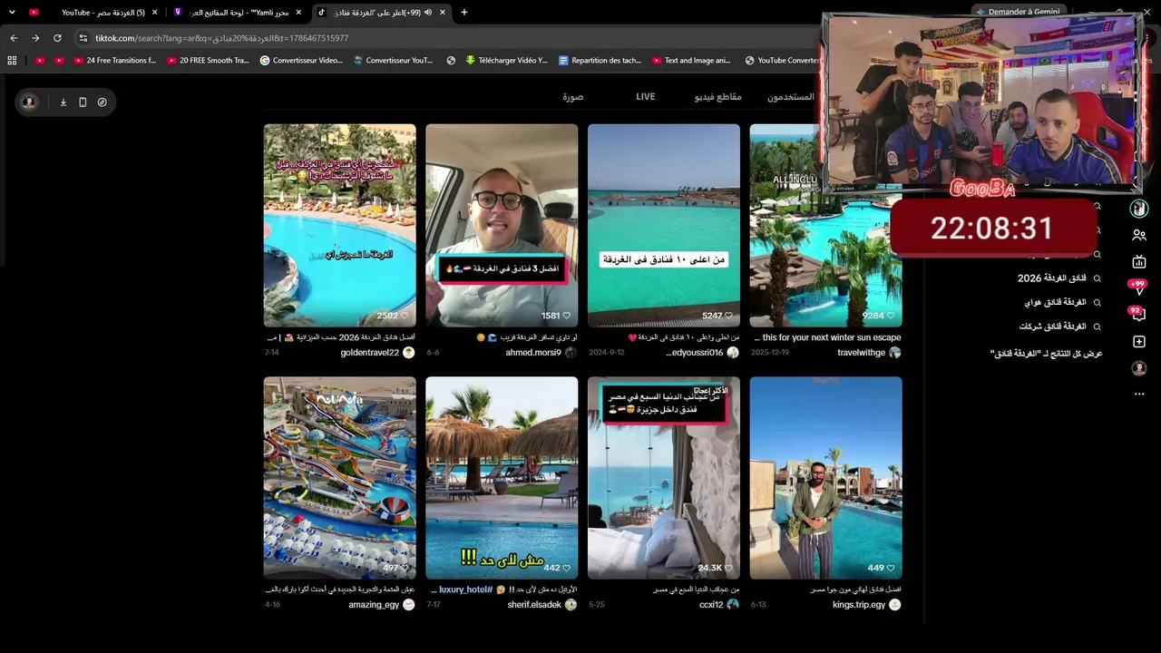Like the edyoussri016 video with 5247 likes
This screenshot has height=653, width=1161.
click(x=728, y=316)
